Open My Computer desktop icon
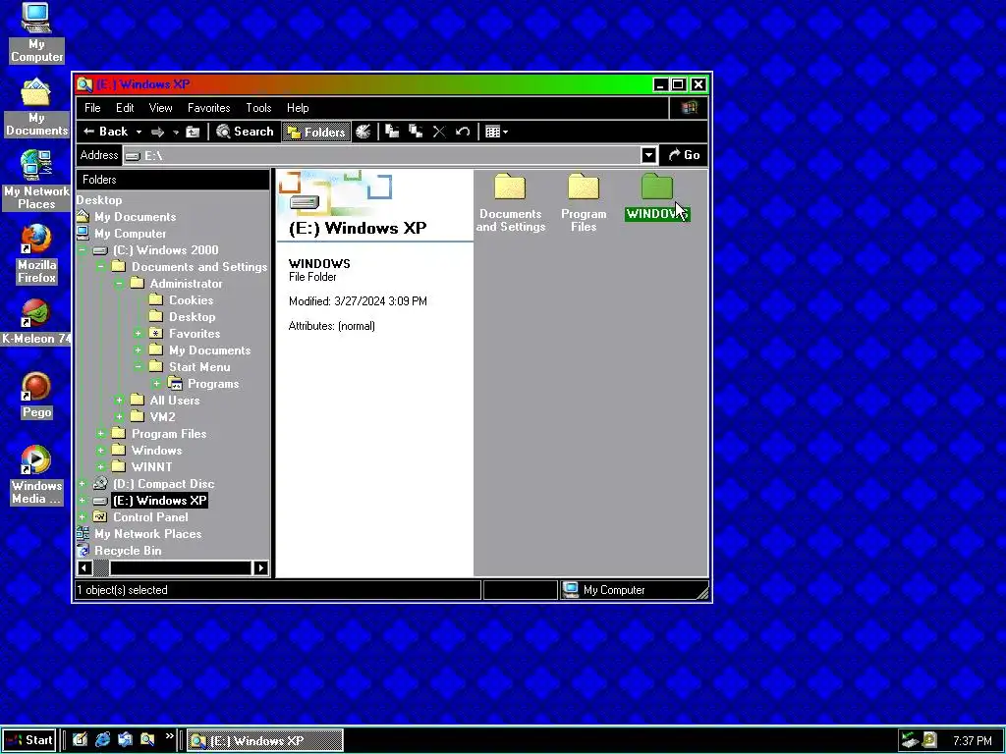The image size is (1006, 754). (x=36, y=32)
